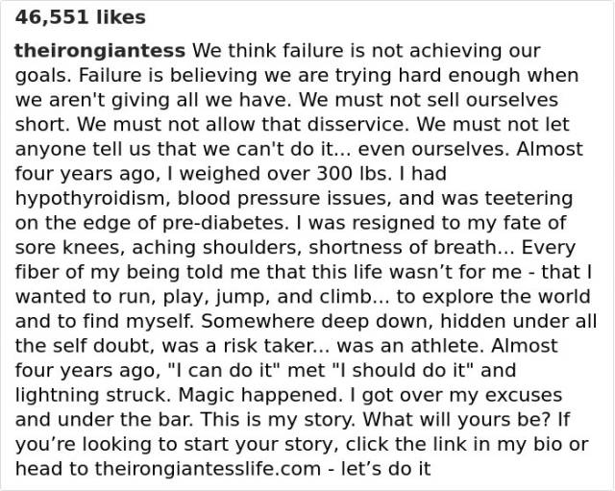Viewport: 615px width, 491px height.
Task: Open theirongiantess username profile link
Action: [100, 50]
